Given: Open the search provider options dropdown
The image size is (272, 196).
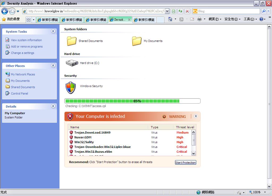Looking at the screenshot, I should pos(268,11).
